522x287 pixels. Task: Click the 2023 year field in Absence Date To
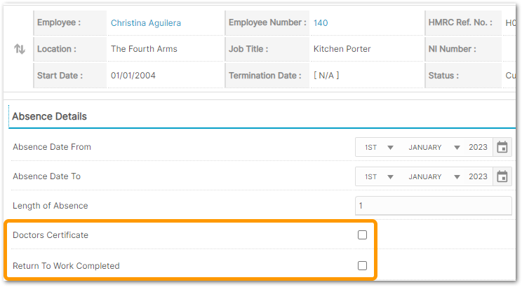tap(478, 176)
